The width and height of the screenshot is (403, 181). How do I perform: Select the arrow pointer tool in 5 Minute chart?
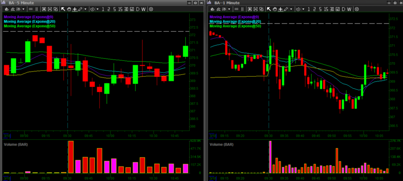tap(63, 9)
